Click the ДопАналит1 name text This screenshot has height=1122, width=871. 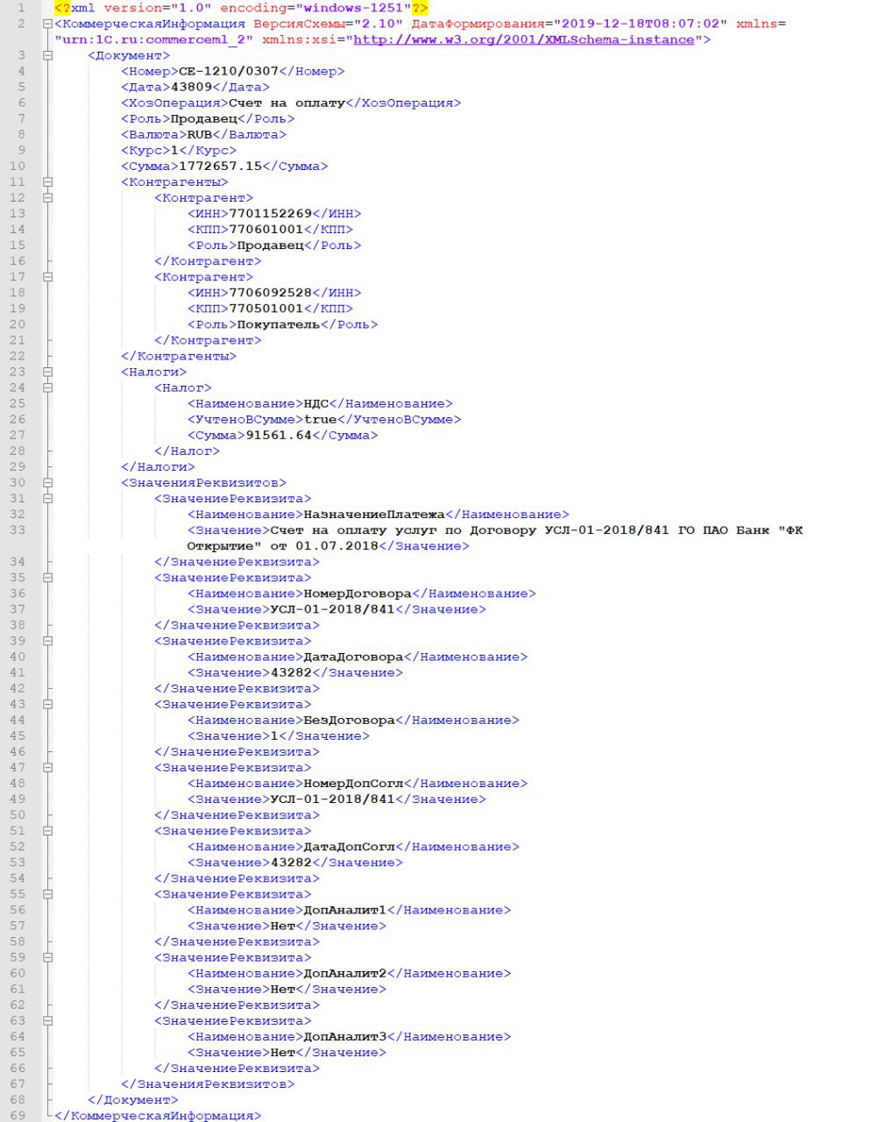(x=344, y=910)
